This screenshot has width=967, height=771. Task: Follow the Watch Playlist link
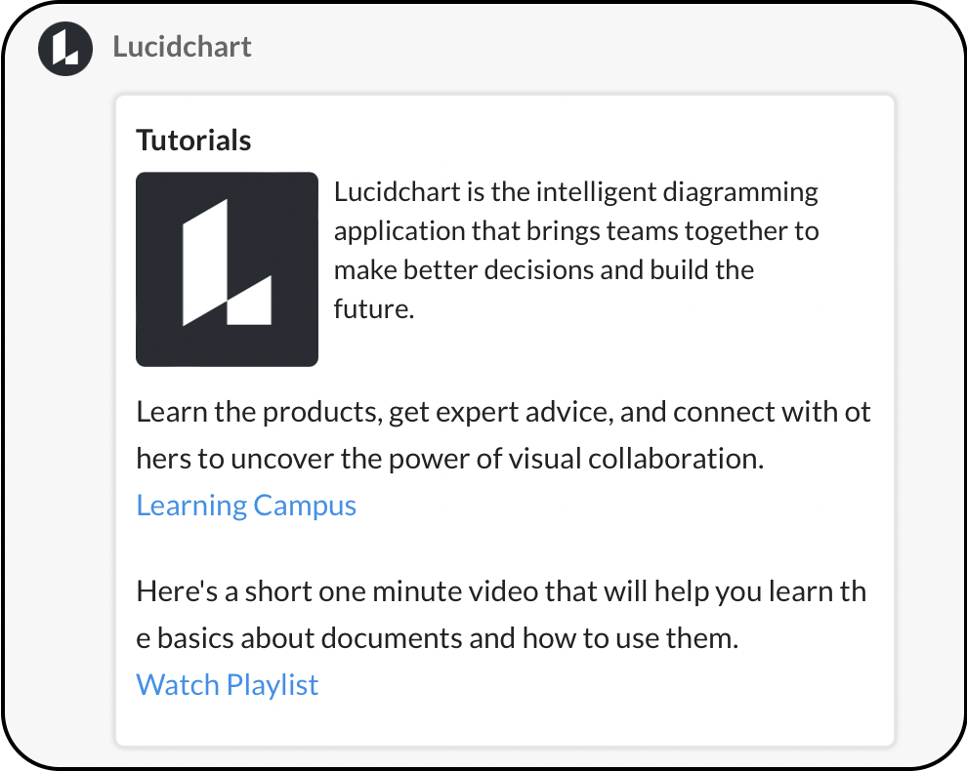click(x=227, y=685)
